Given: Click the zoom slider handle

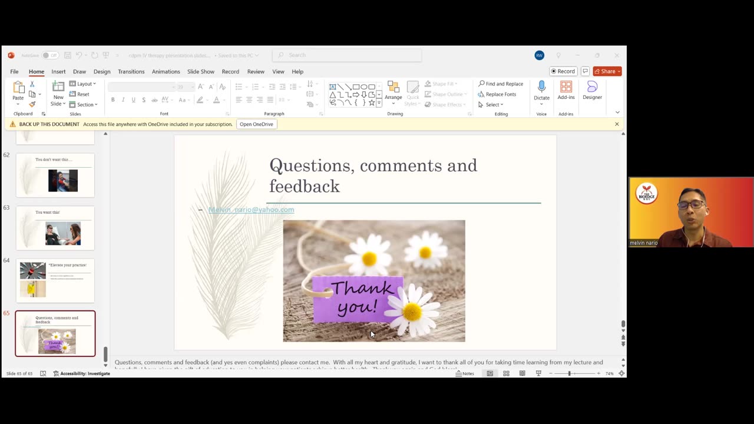Looking at the screenshot, I should (x=569, y=373).
